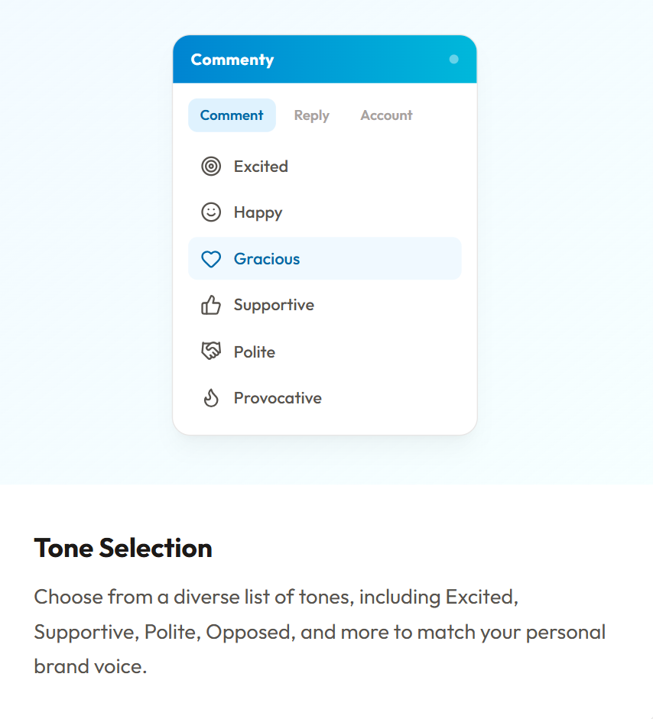653x719 pixels.
Task: Click the gradient header bar of Commenty
Action: click(325, 59)
